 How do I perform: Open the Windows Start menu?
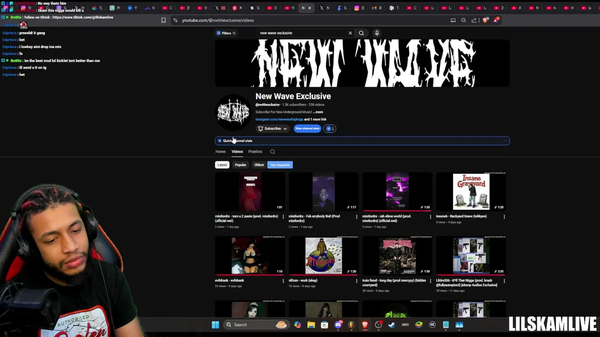click(x=215, y=325)
